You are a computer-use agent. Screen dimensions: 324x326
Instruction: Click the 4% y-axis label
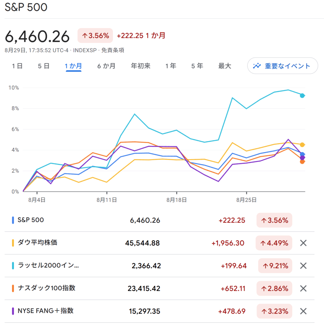point(15,150)
